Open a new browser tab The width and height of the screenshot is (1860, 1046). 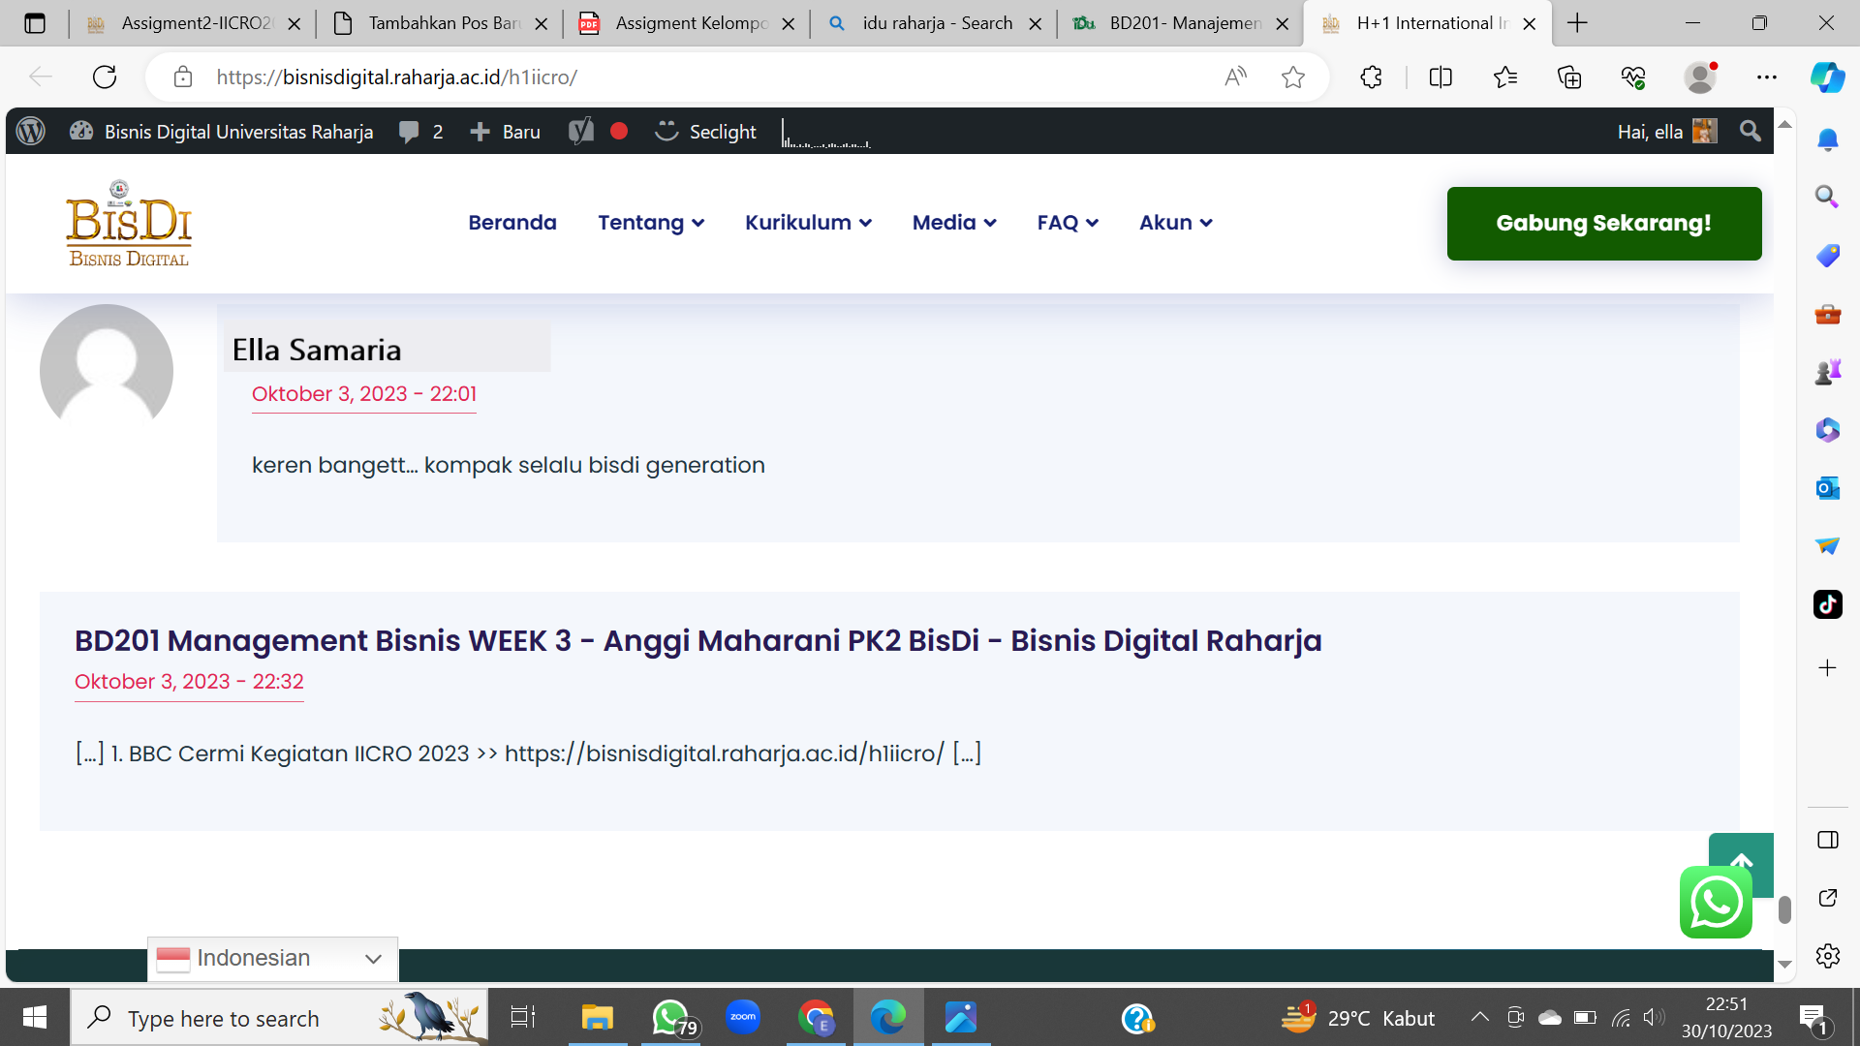tap(1578, 23)
